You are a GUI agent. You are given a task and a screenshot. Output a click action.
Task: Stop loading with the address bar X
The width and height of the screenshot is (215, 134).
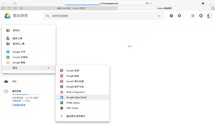[151, 3]
